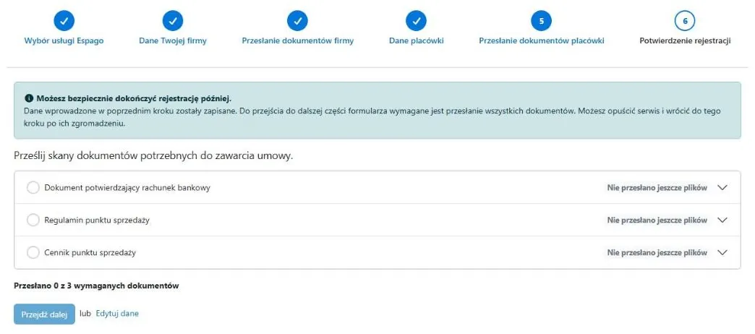
Task: Click the checkmark circle above Przesłanie dokumentów firmy
Action: click(297, 21)
